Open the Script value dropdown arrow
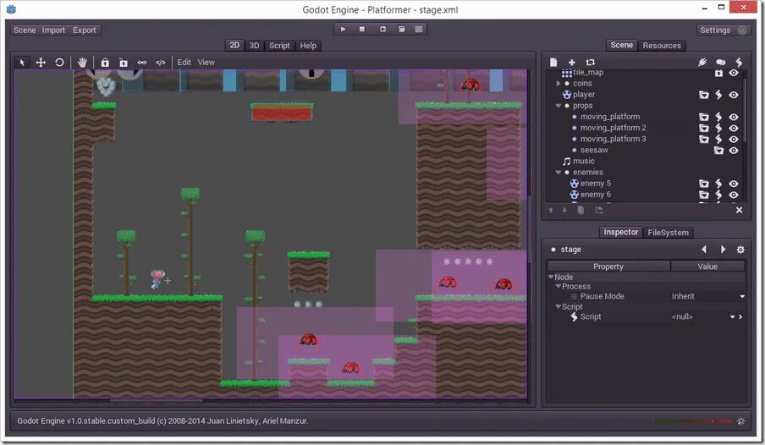 732,316
